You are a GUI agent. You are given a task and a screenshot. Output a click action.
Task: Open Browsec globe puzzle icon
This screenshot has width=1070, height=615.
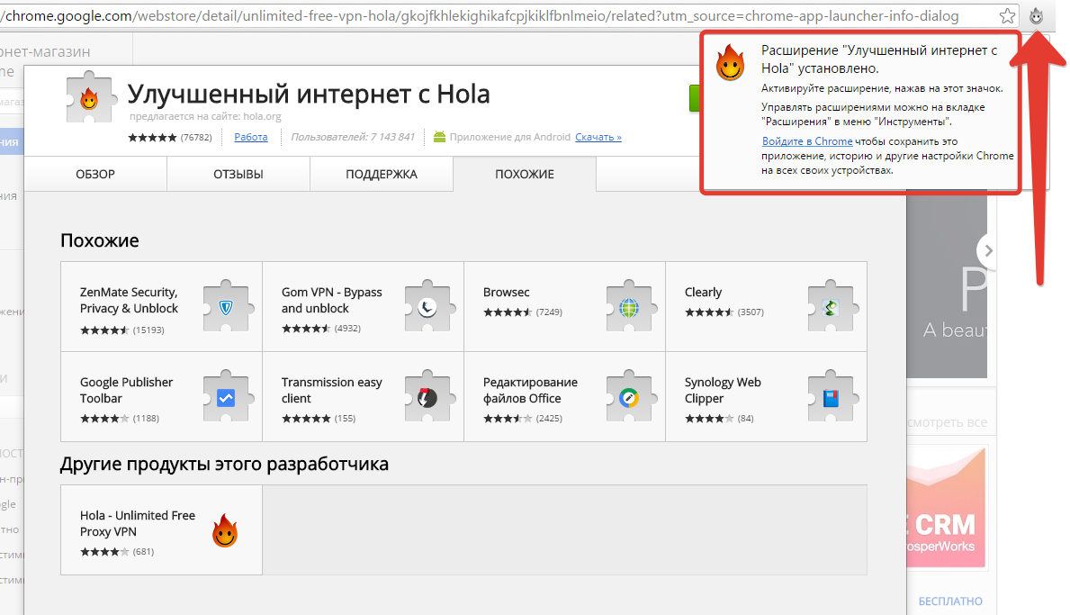coord(629,306)
